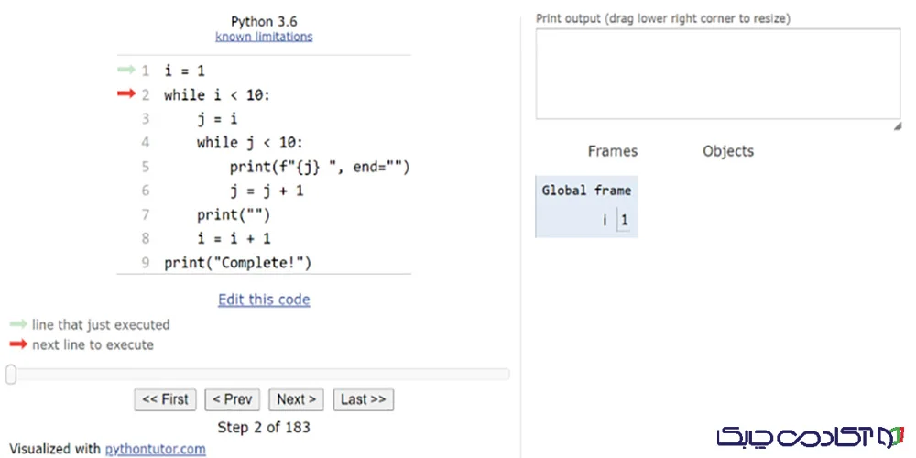
Task: Open the Edit this code link
Action: tap(264, 300)
